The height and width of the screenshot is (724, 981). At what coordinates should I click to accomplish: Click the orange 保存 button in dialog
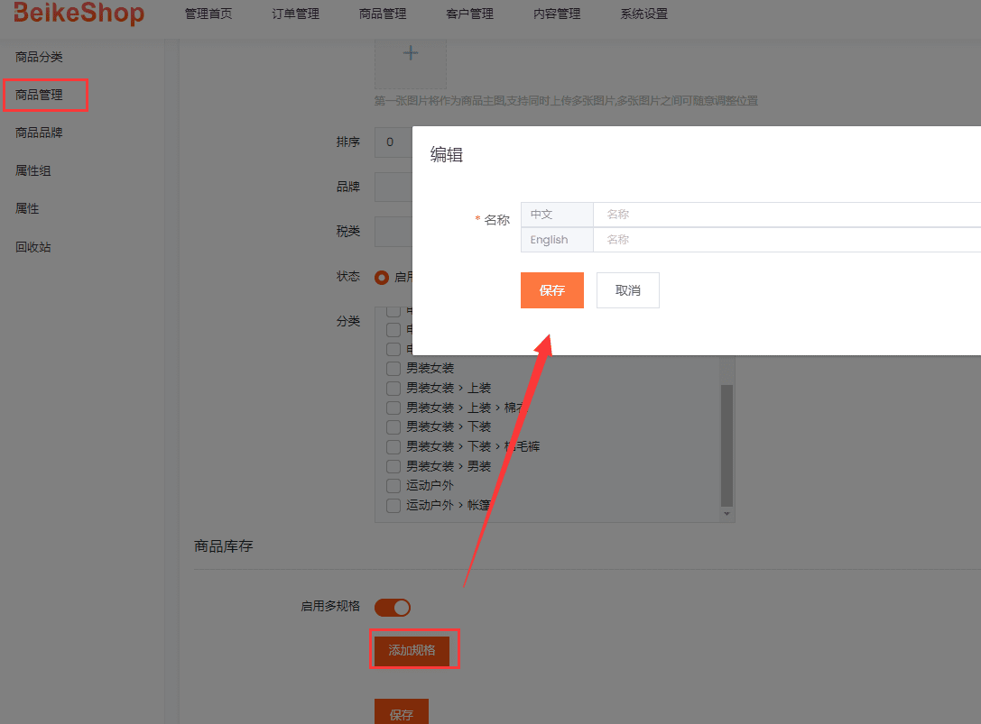click(551, 290)
